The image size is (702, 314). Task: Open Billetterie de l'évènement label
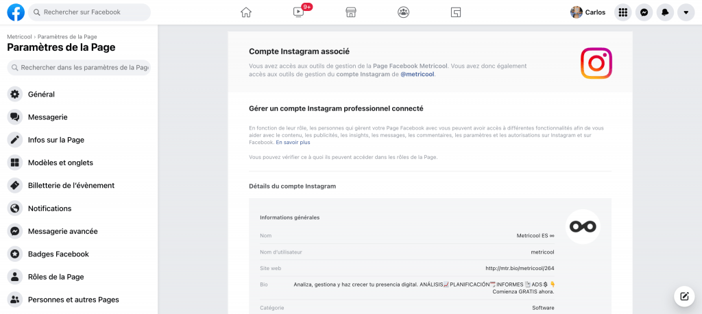click(x=71, y=185)
